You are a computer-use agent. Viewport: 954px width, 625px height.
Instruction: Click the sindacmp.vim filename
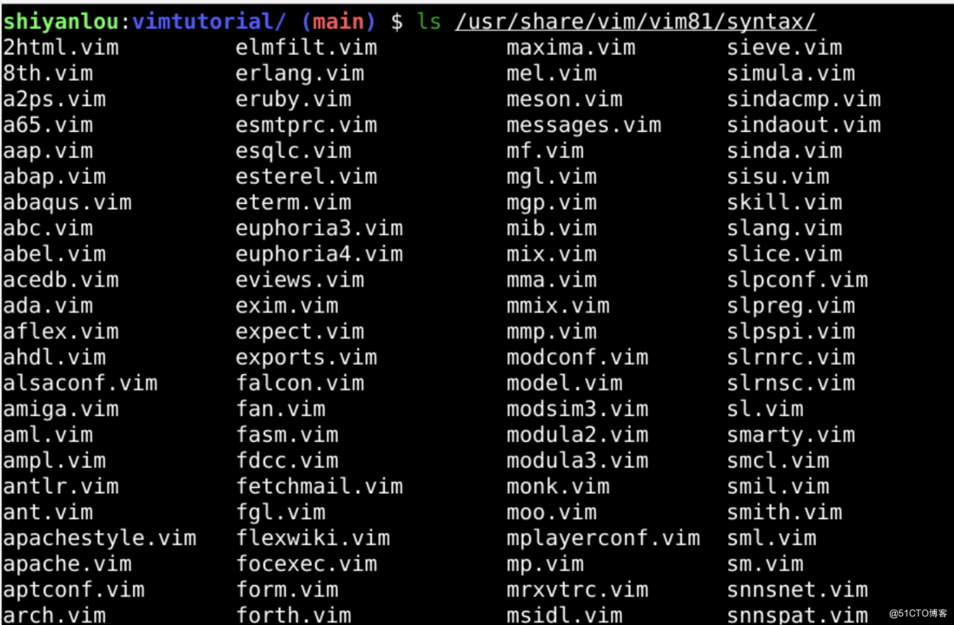[x=804, y=99]
